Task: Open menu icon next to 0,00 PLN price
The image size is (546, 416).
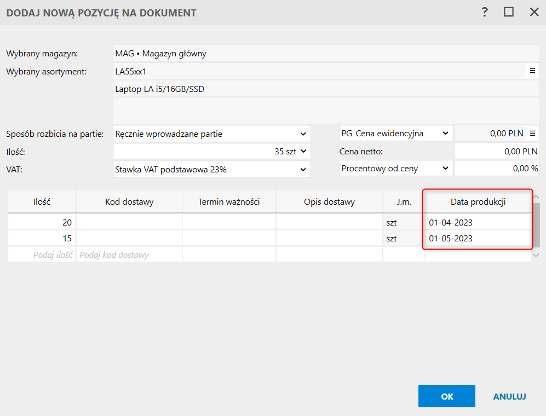Action: click(532, 133)
